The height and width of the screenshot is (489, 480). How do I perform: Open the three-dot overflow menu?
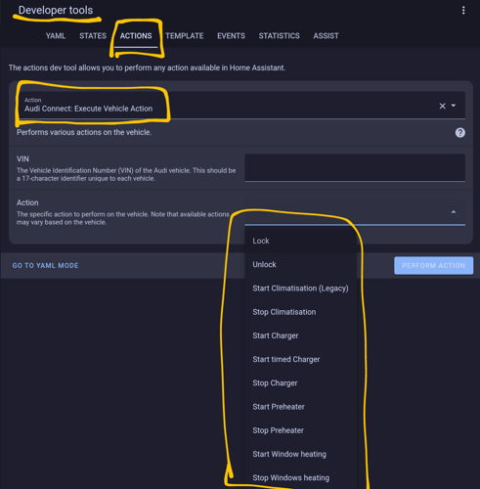[463, 11]
